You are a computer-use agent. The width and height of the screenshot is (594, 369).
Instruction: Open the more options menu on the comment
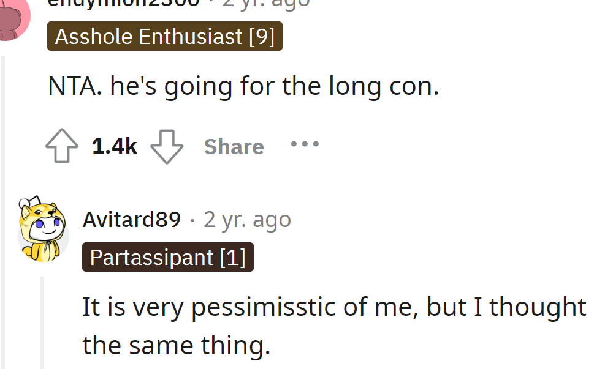304,144
